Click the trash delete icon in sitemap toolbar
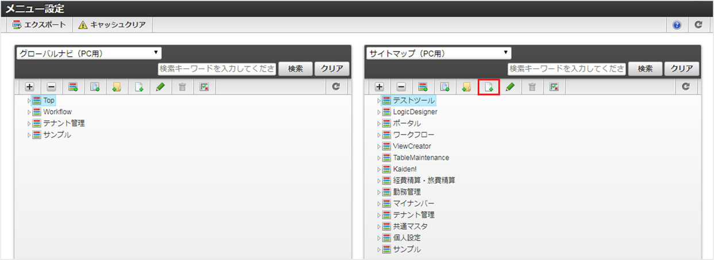The height and width of the screenshot is (260, 714). [532, 87]
